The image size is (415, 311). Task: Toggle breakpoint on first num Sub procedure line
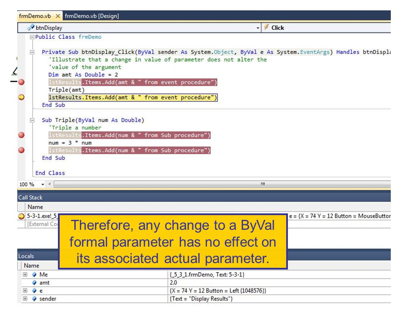point(22,135)
